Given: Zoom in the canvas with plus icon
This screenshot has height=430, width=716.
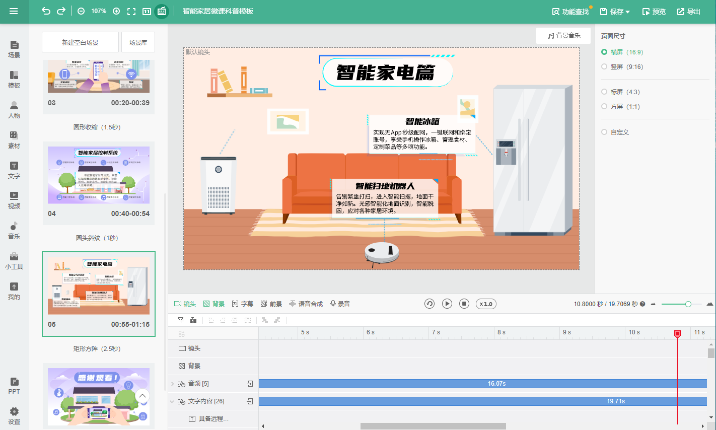Looking at the screenshot, I should (116, 11).
